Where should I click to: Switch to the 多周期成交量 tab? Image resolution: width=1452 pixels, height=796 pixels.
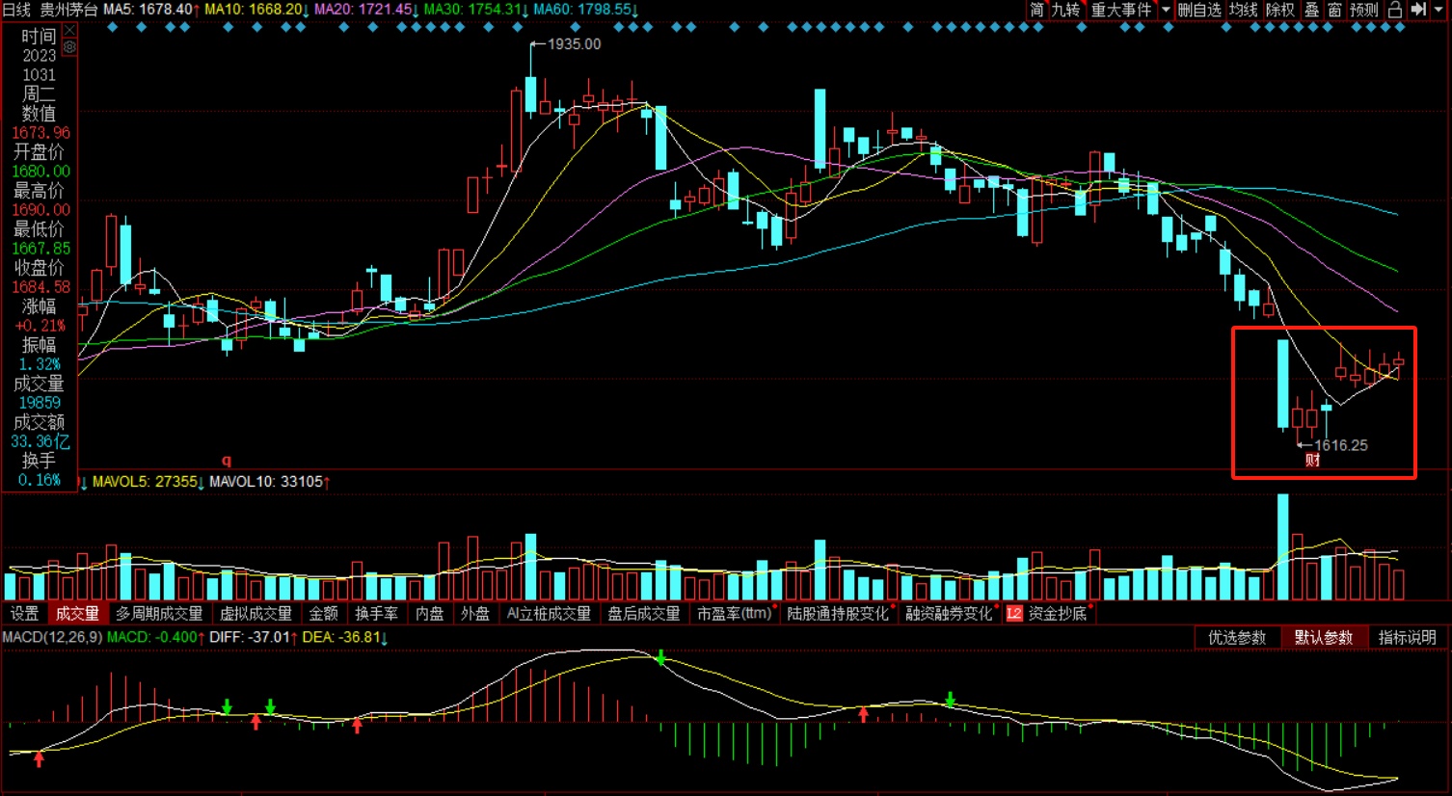pos(159,614)
